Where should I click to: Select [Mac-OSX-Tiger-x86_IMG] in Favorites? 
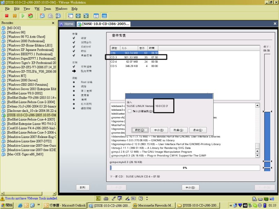pyautogui.click(x=25, y=154)
